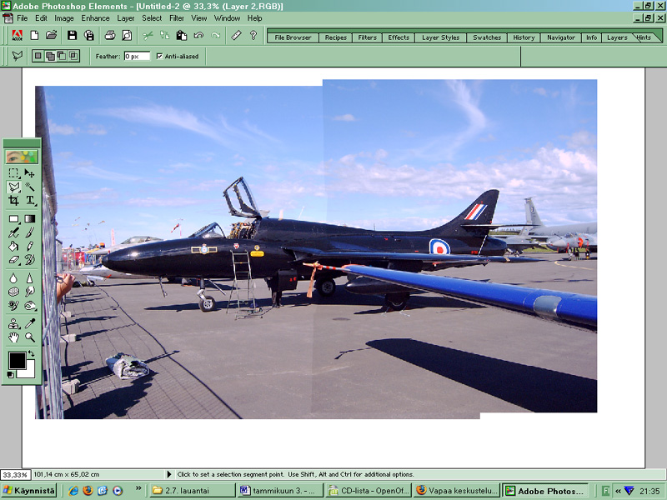Click the ruler icon in shortcuts bar

237,35
